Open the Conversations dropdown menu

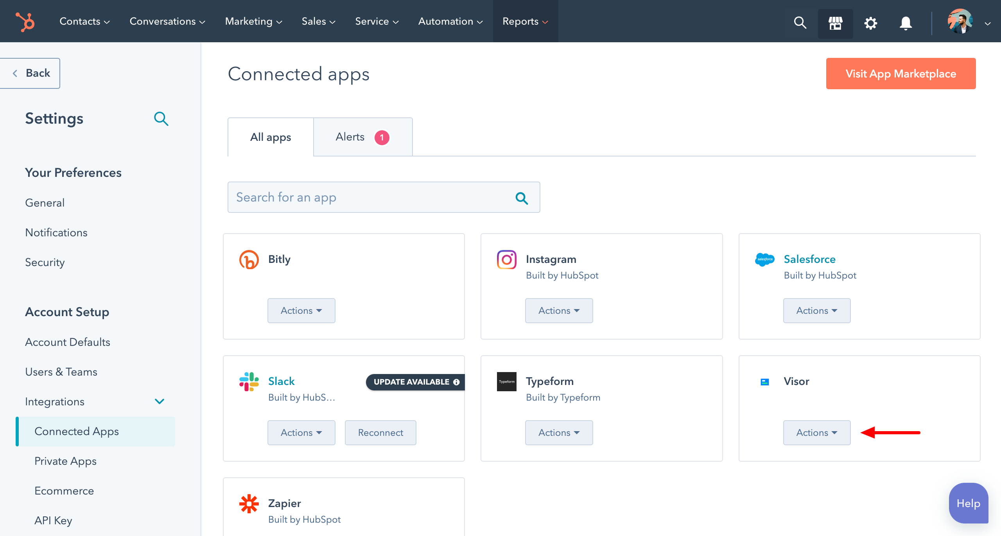pyautogui.click(x=167, y=22)
